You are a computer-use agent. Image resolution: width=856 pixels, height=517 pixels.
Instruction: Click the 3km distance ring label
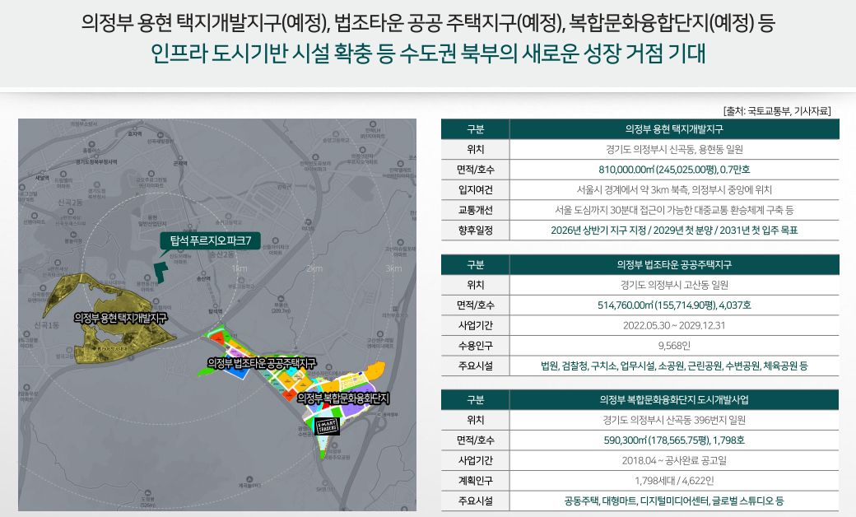393,269
